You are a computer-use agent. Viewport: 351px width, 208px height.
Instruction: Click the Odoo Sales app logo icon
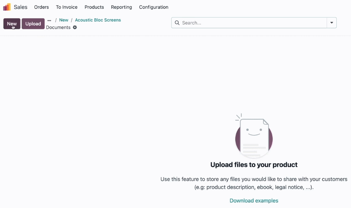pos(7,7)
